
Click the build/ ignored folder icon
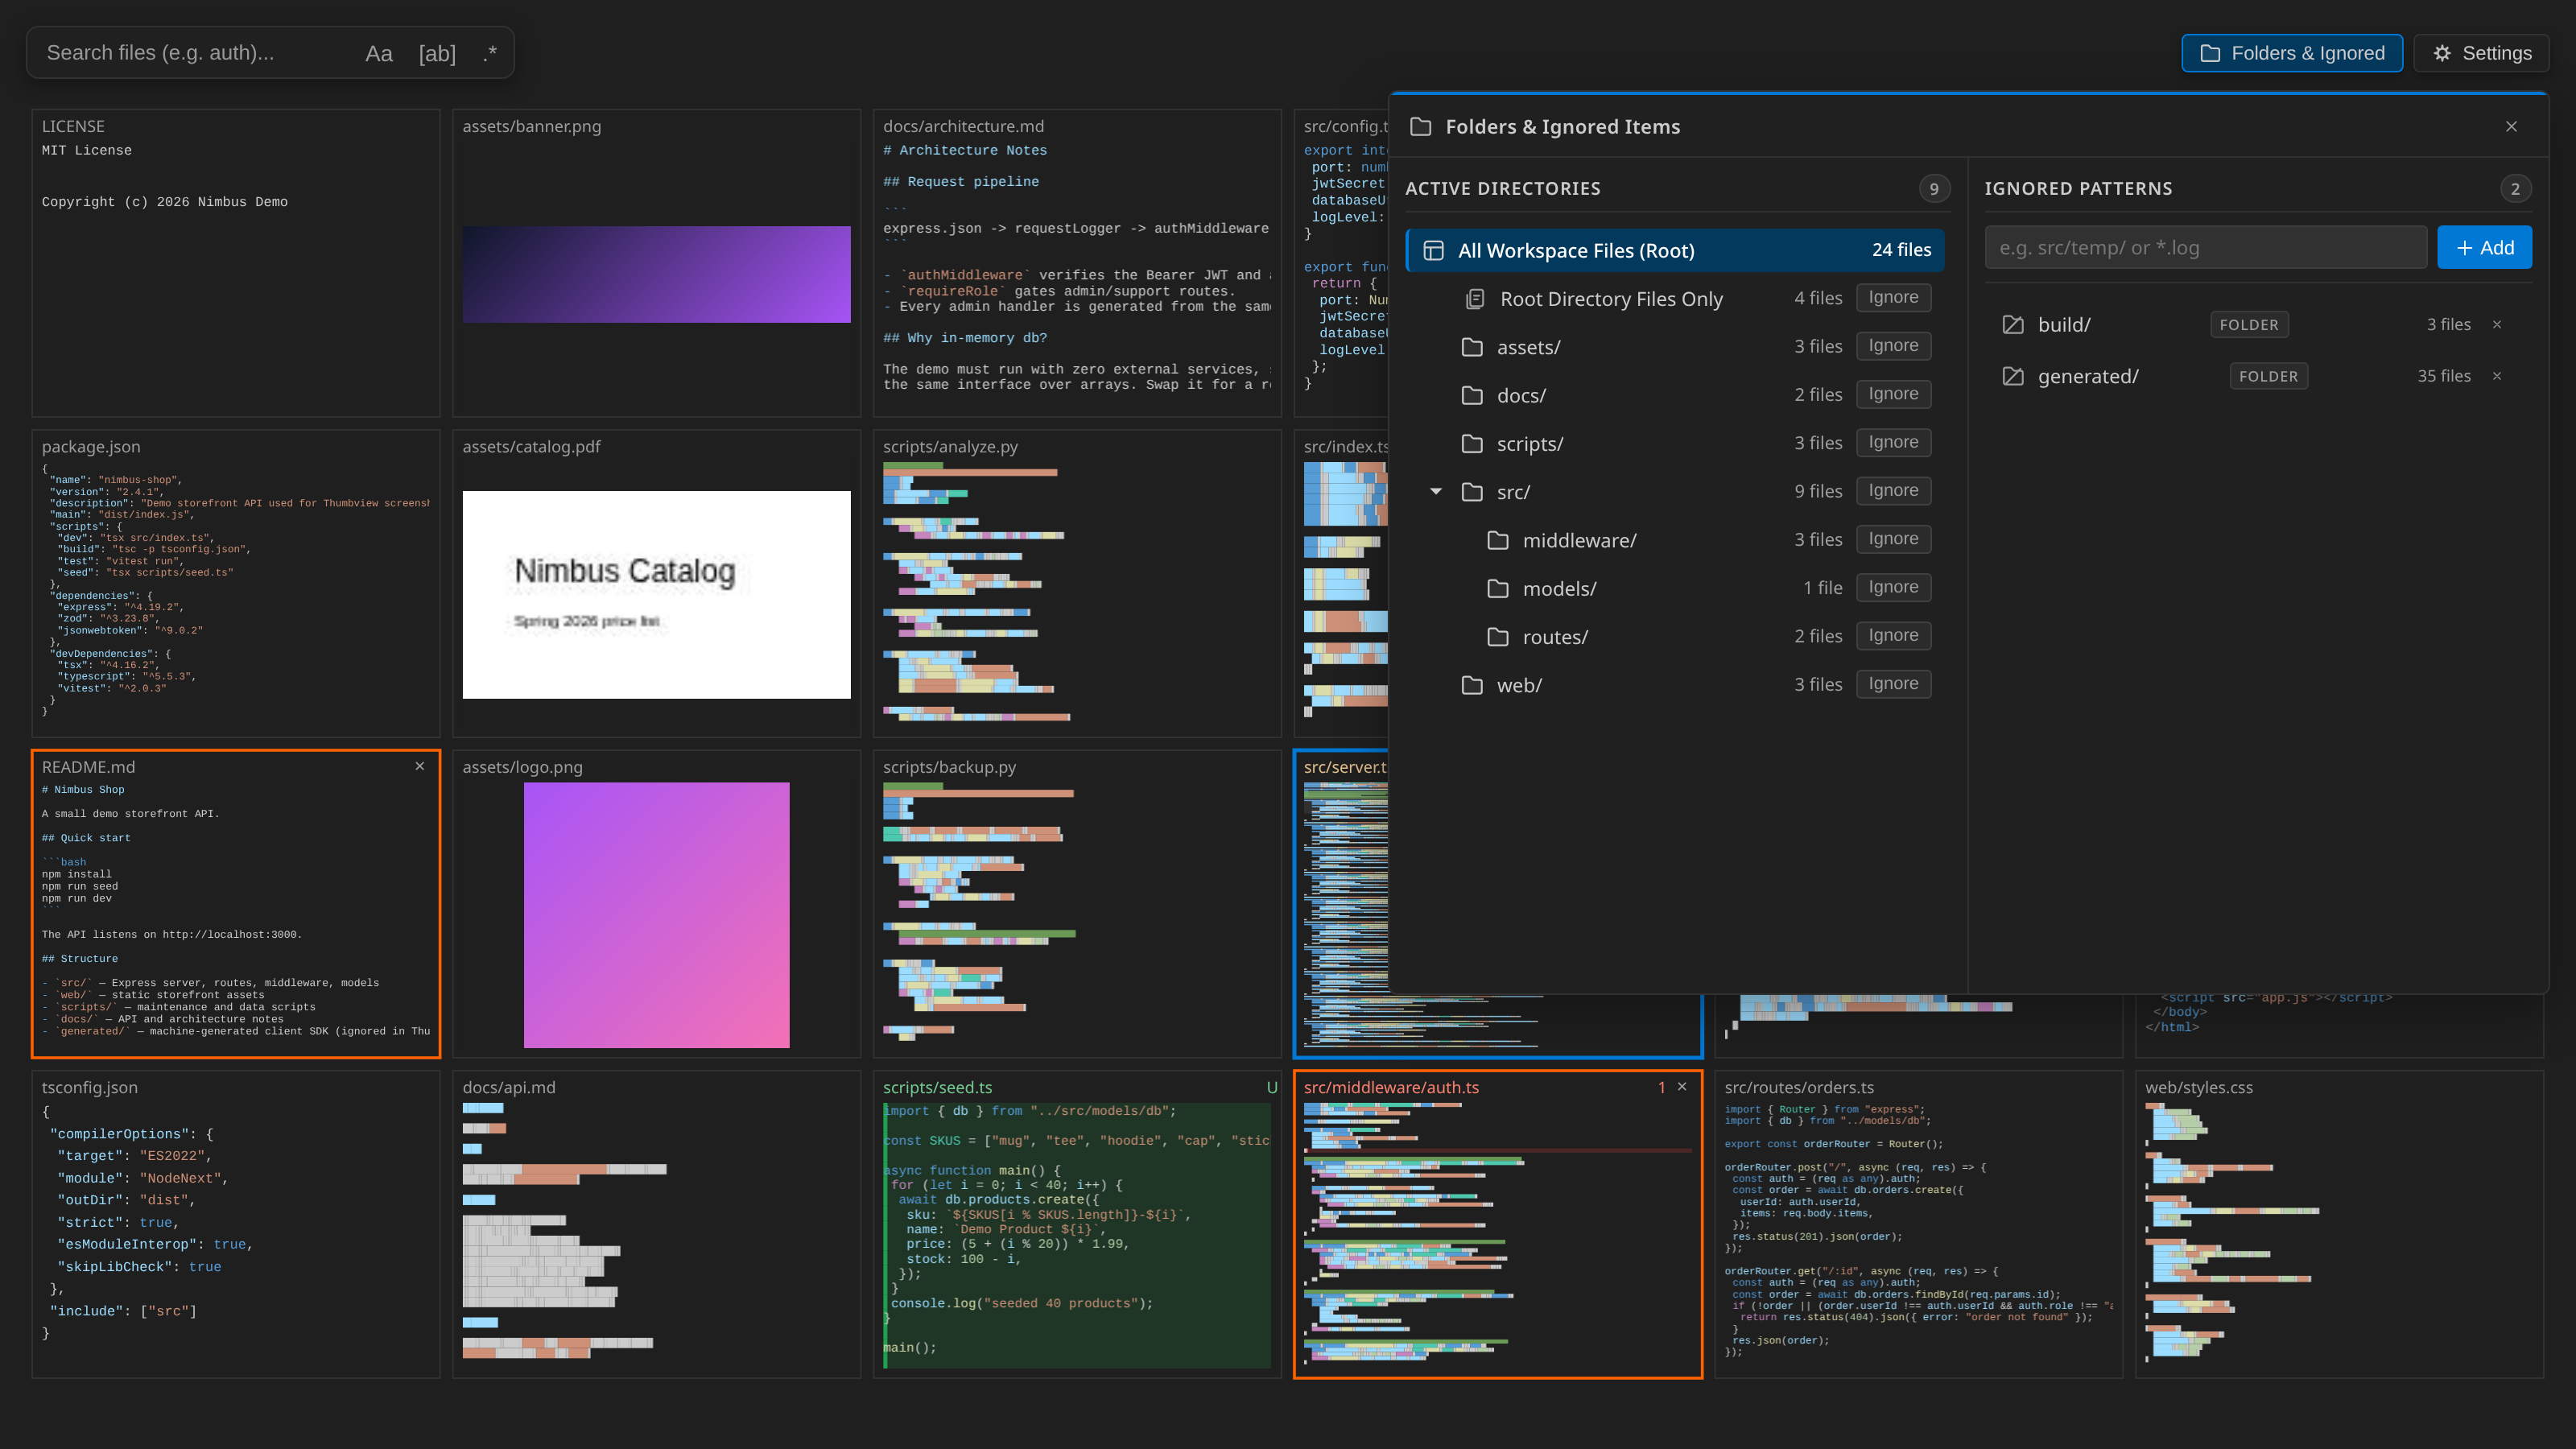[x=2013, y=324]
